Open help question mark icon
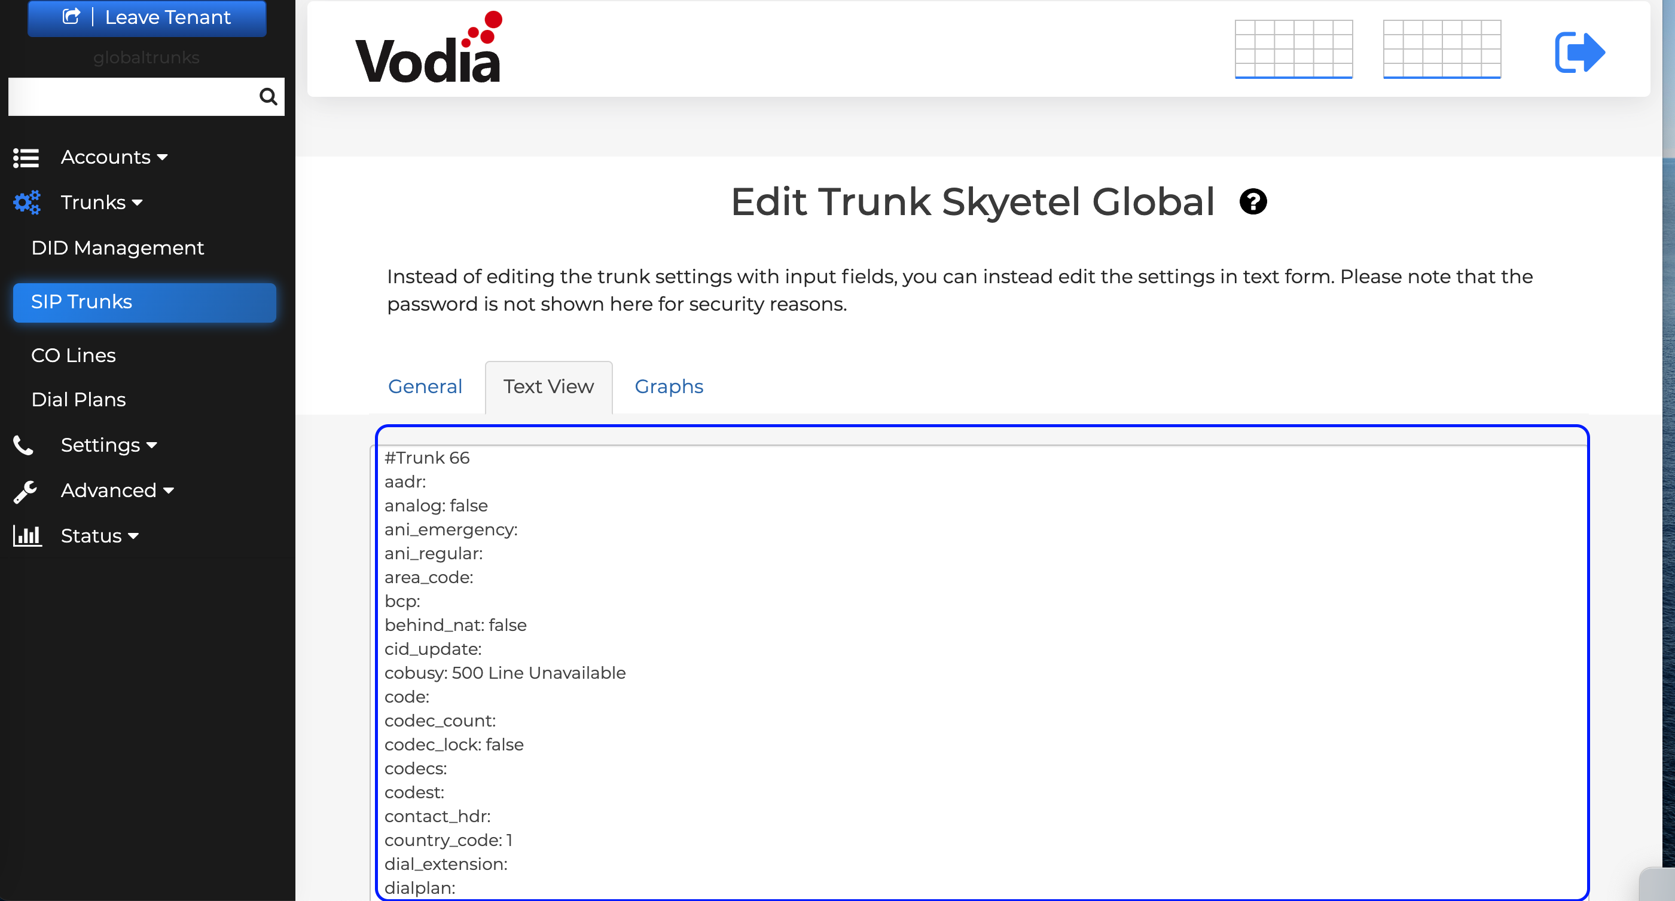Image resolution: width=1675 pixels, height=901 pixels. [1253, 201]
